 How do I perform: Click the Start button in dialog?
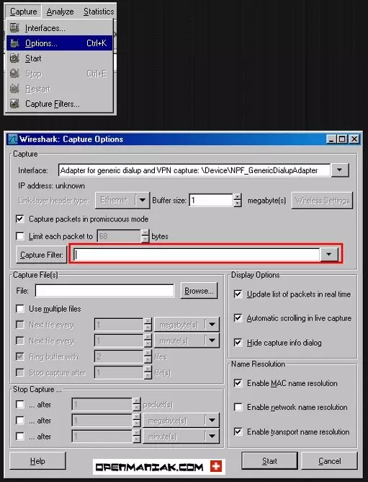point(269,461)
